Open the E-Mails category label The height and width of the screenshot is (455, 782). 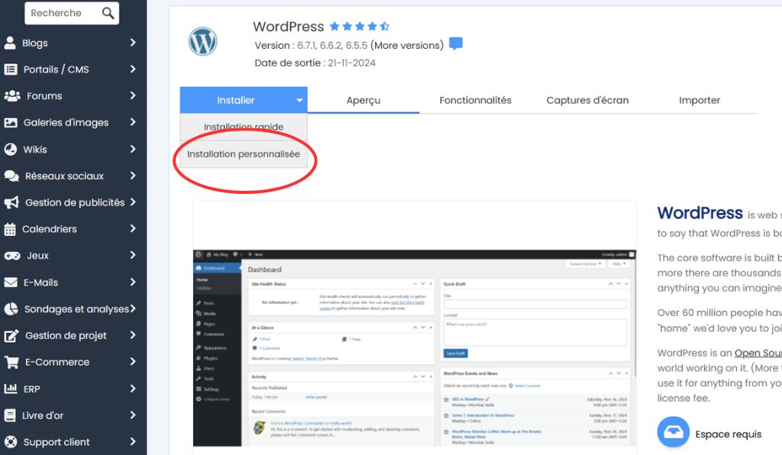click(41, 282)
